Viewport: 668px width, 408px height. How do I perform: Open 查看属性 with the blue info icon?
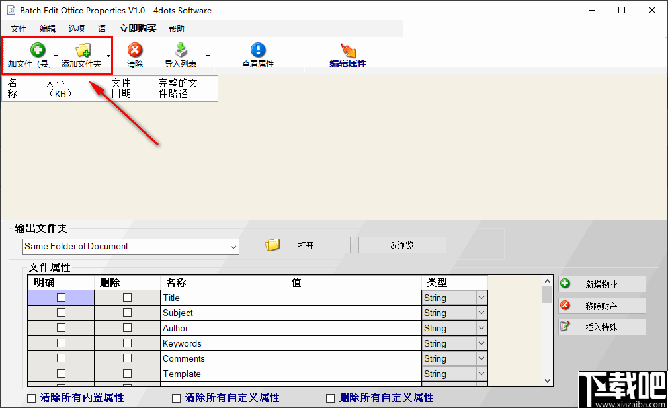point(258,49)
